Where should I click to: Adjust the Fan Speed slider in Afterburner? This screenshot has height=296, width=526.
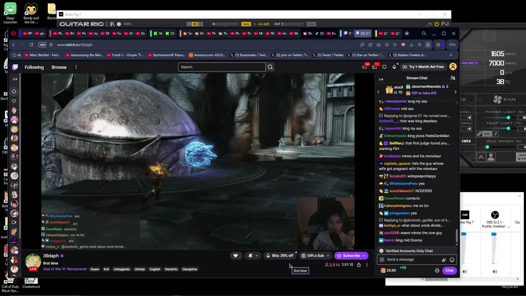point(487,147)
